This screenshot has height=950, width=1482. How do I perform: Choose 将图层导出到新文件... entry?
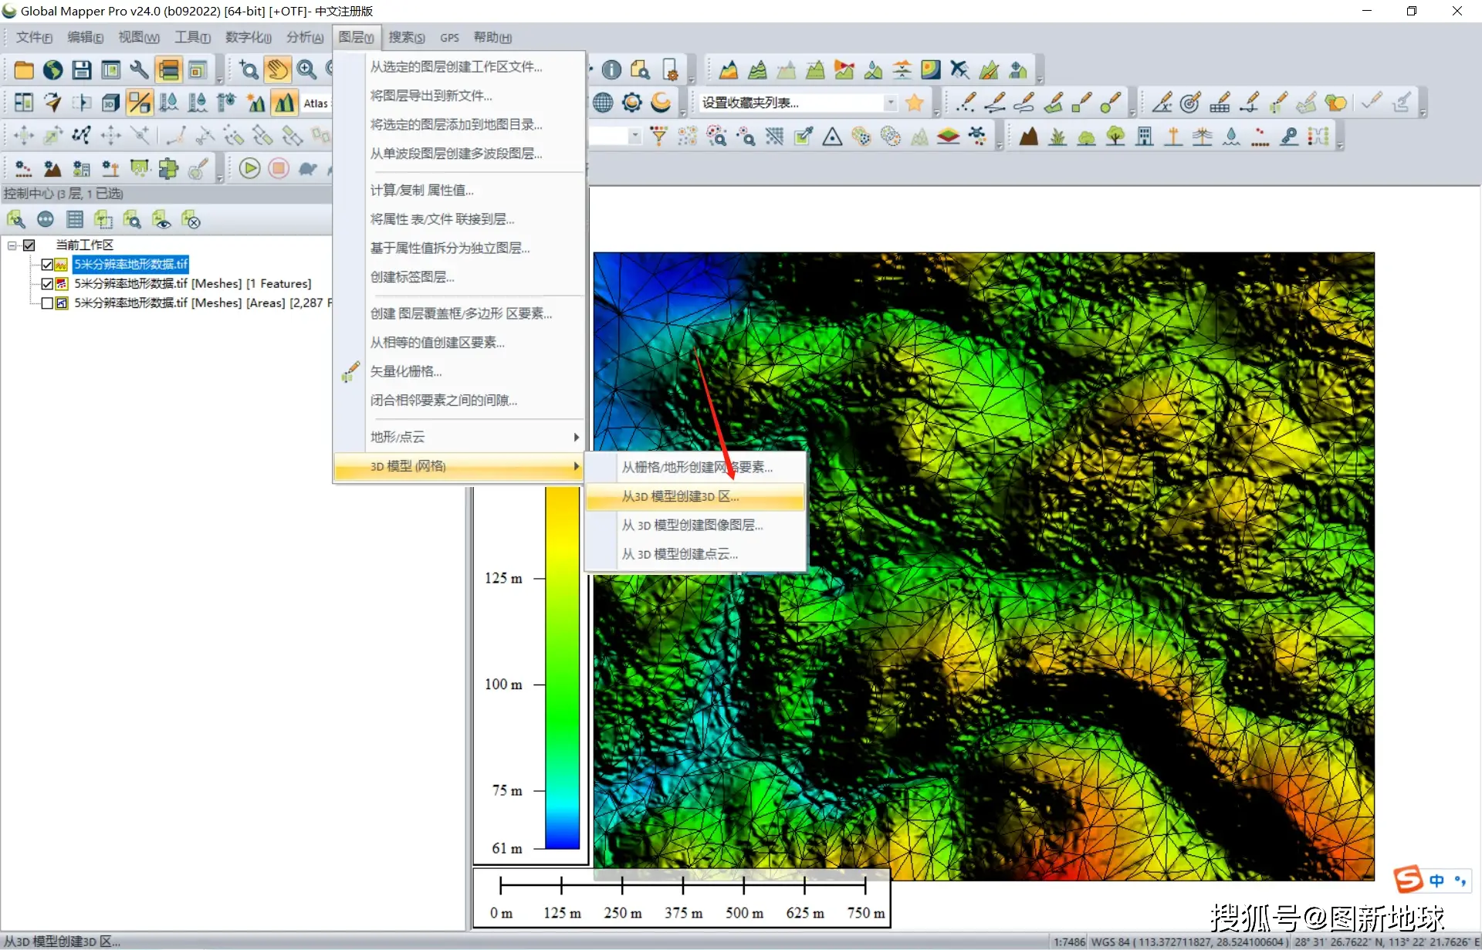click(459, 96)
